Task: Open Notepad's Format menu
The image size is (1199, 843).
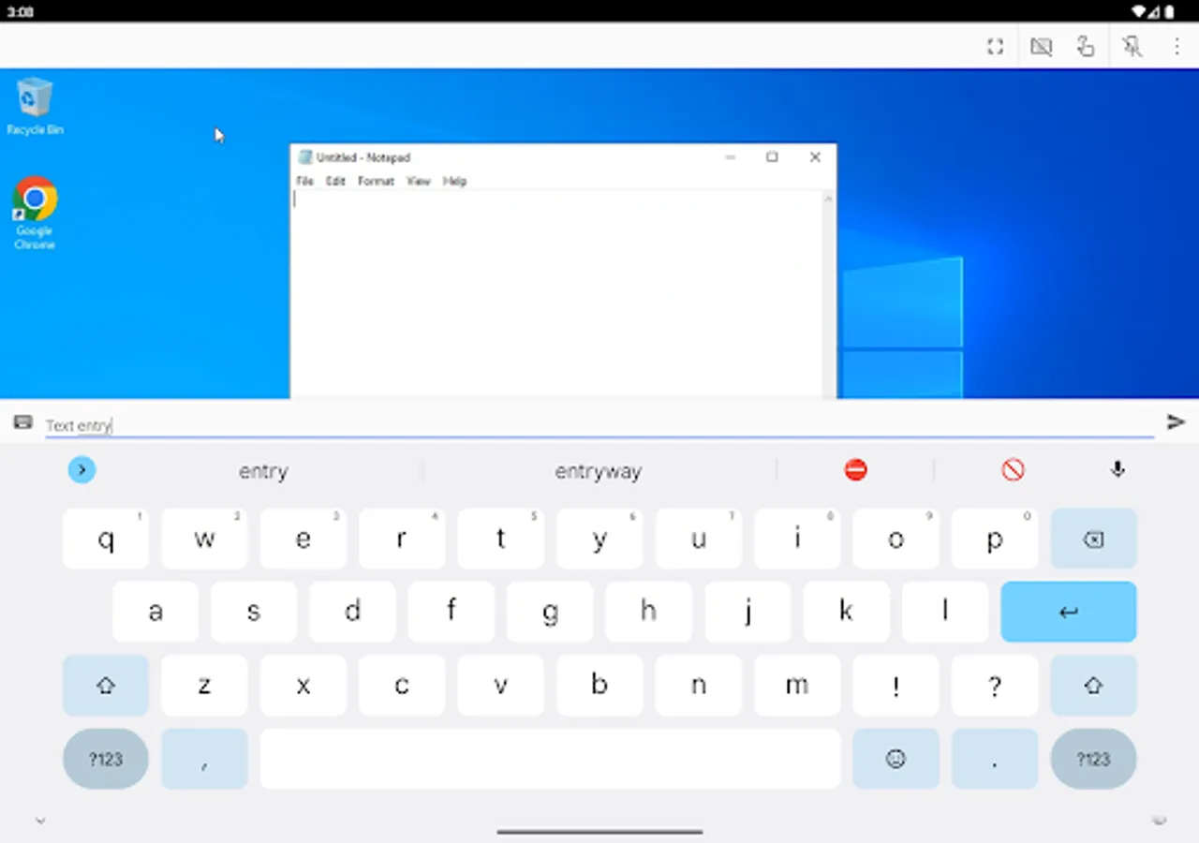Action: click(376, 181)
